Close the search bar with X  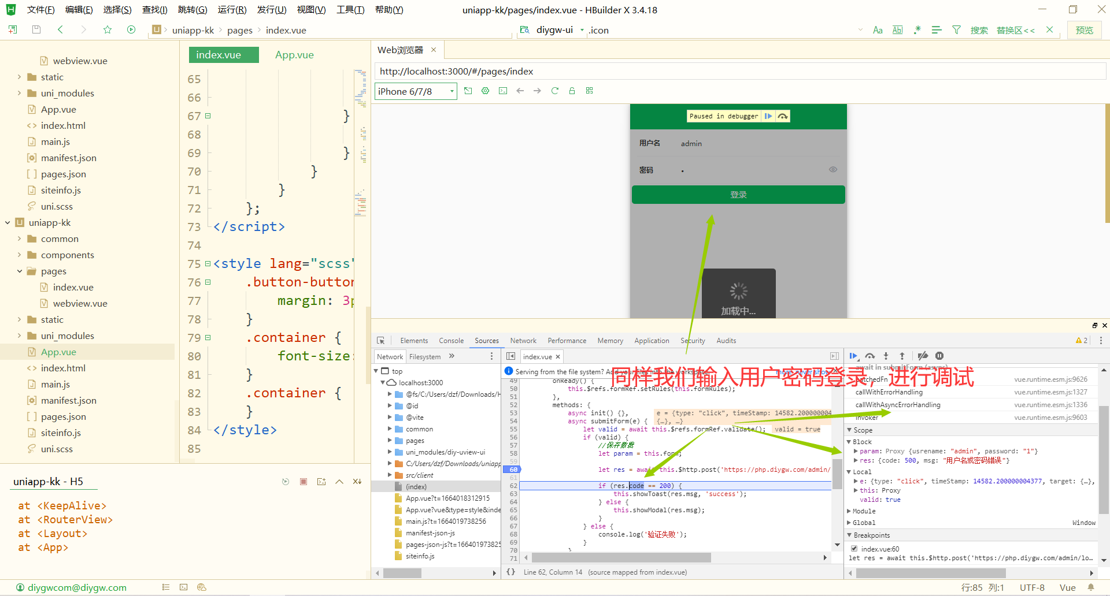tap(1050, 30)
